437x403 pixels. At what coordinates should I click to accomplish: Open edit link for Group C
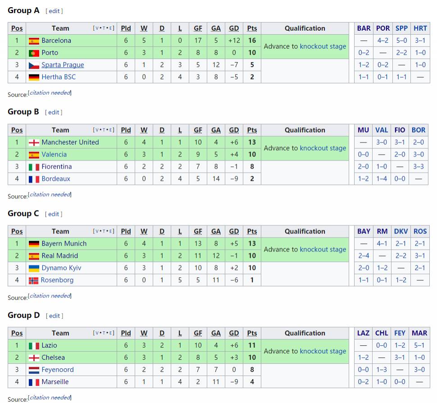pyautogui.click(x=54, y=214)
